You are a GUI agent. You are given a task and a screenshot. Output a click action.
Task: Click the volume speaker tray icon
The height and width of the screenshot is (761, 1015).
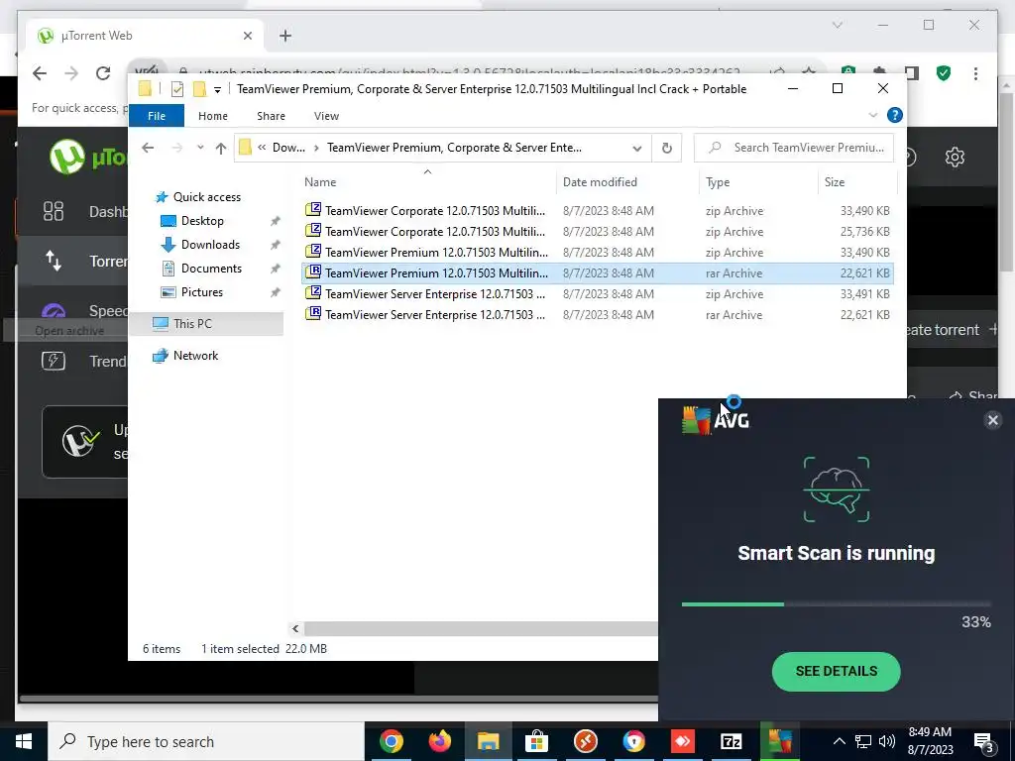pos(887,741)
